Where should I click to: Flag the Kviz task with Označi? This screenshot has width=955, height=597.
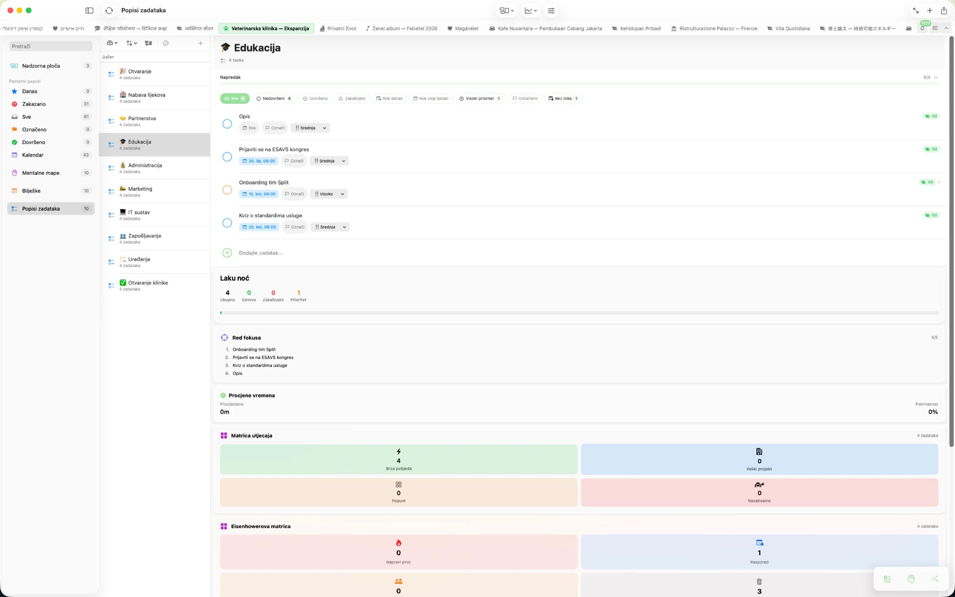(x=295, y=227)
